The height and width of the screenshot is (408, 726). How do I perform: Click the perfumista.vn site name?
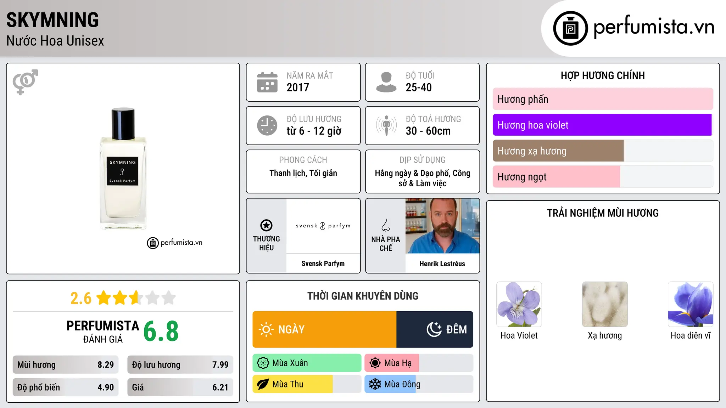[x=654, y=27]
